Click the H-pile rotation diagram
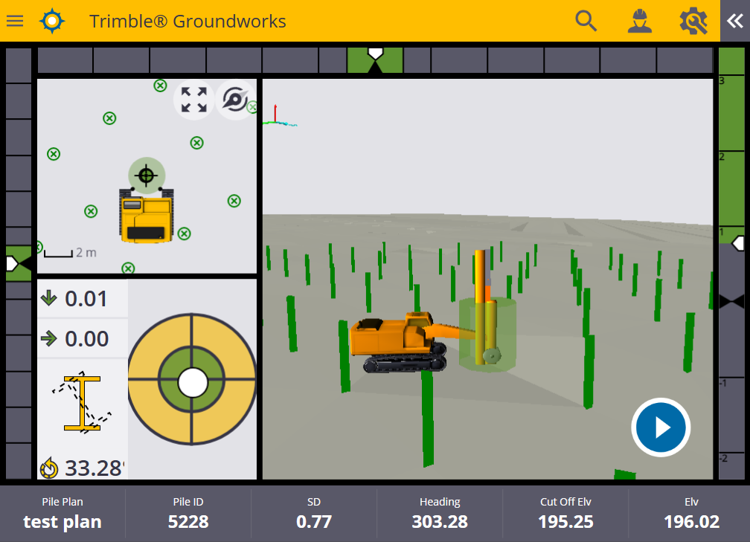 click(83, 404)
